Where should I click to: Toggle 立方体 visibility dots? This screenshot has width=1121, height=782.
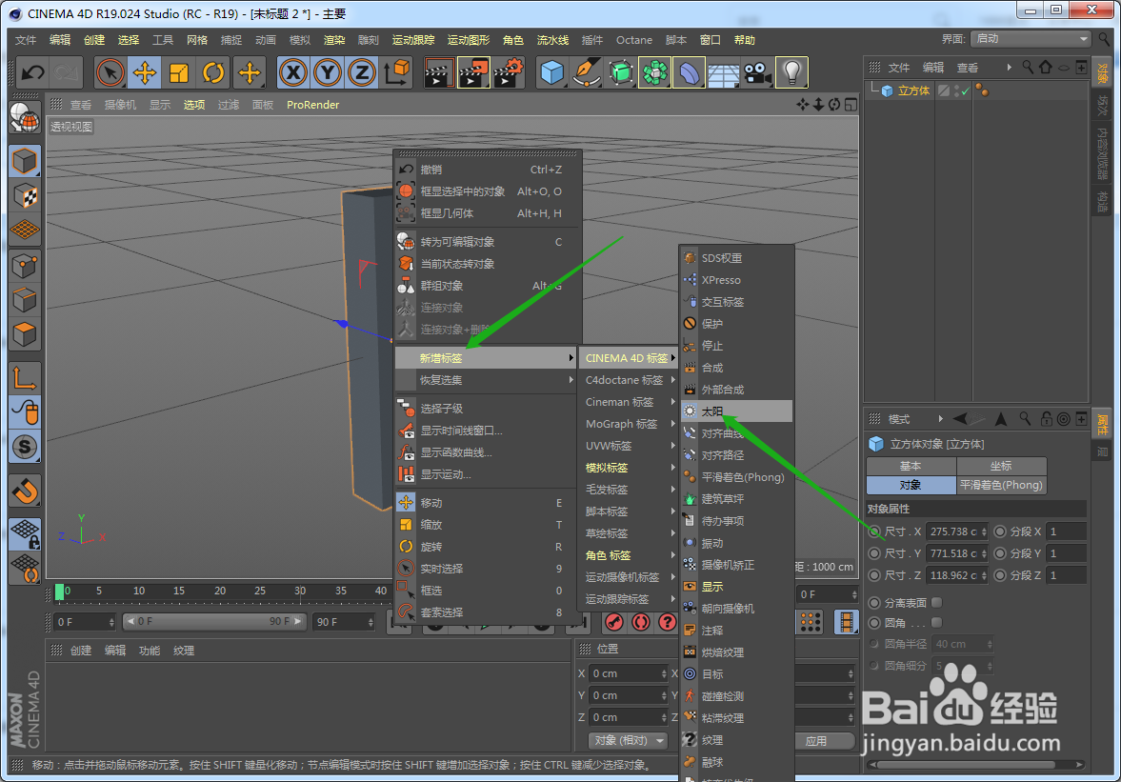pyautogui.click(x=957, y=90)
